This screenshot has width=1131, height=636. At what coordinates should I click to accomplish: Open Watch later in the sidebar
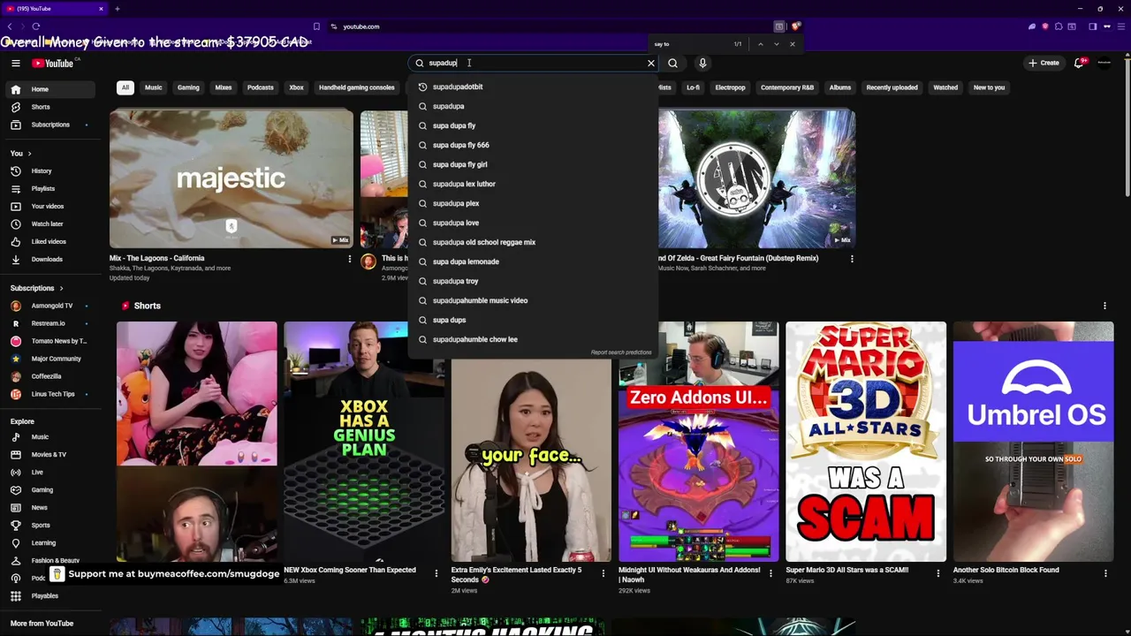coord(50,223)
